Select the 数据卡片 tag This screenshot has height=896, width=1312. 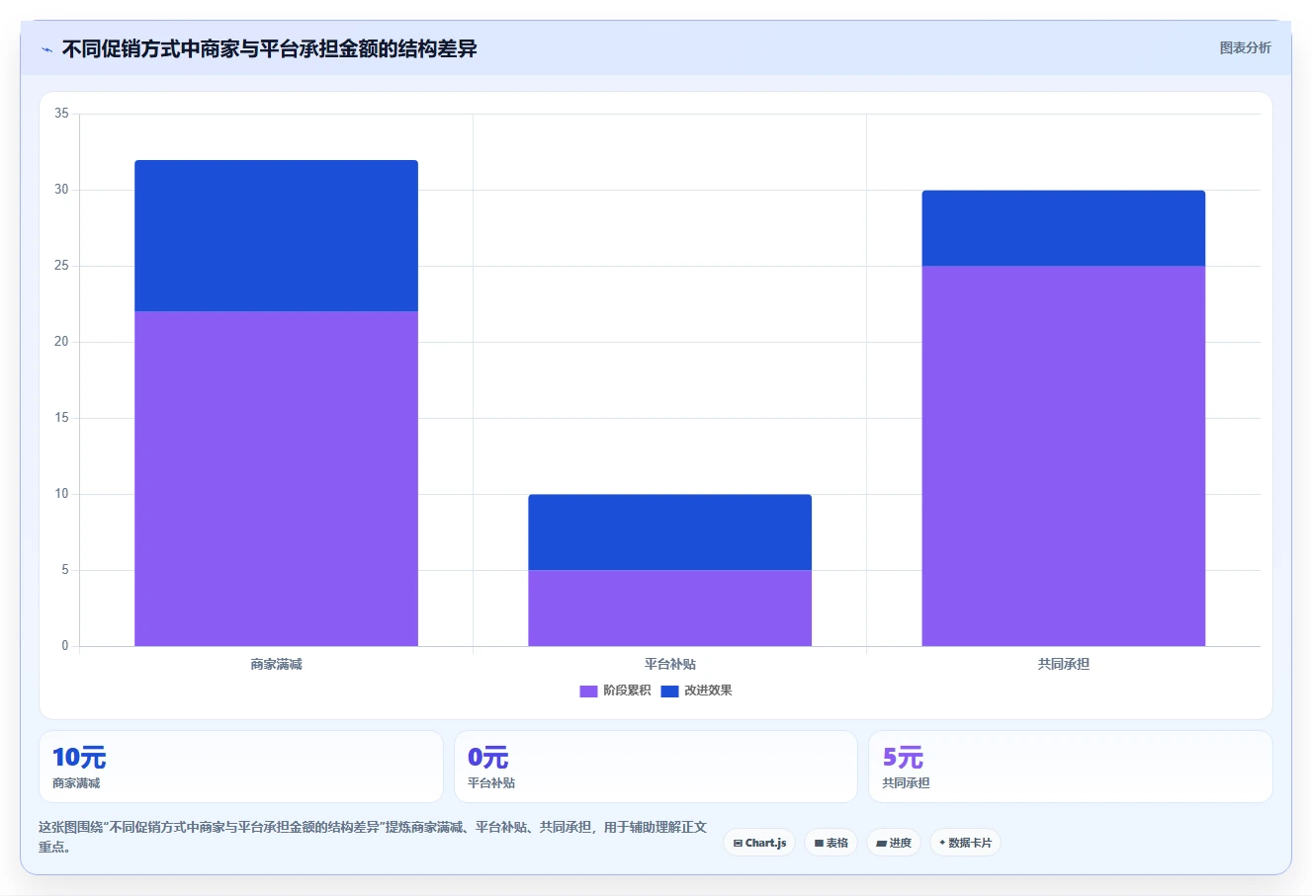tap(965, 843)
